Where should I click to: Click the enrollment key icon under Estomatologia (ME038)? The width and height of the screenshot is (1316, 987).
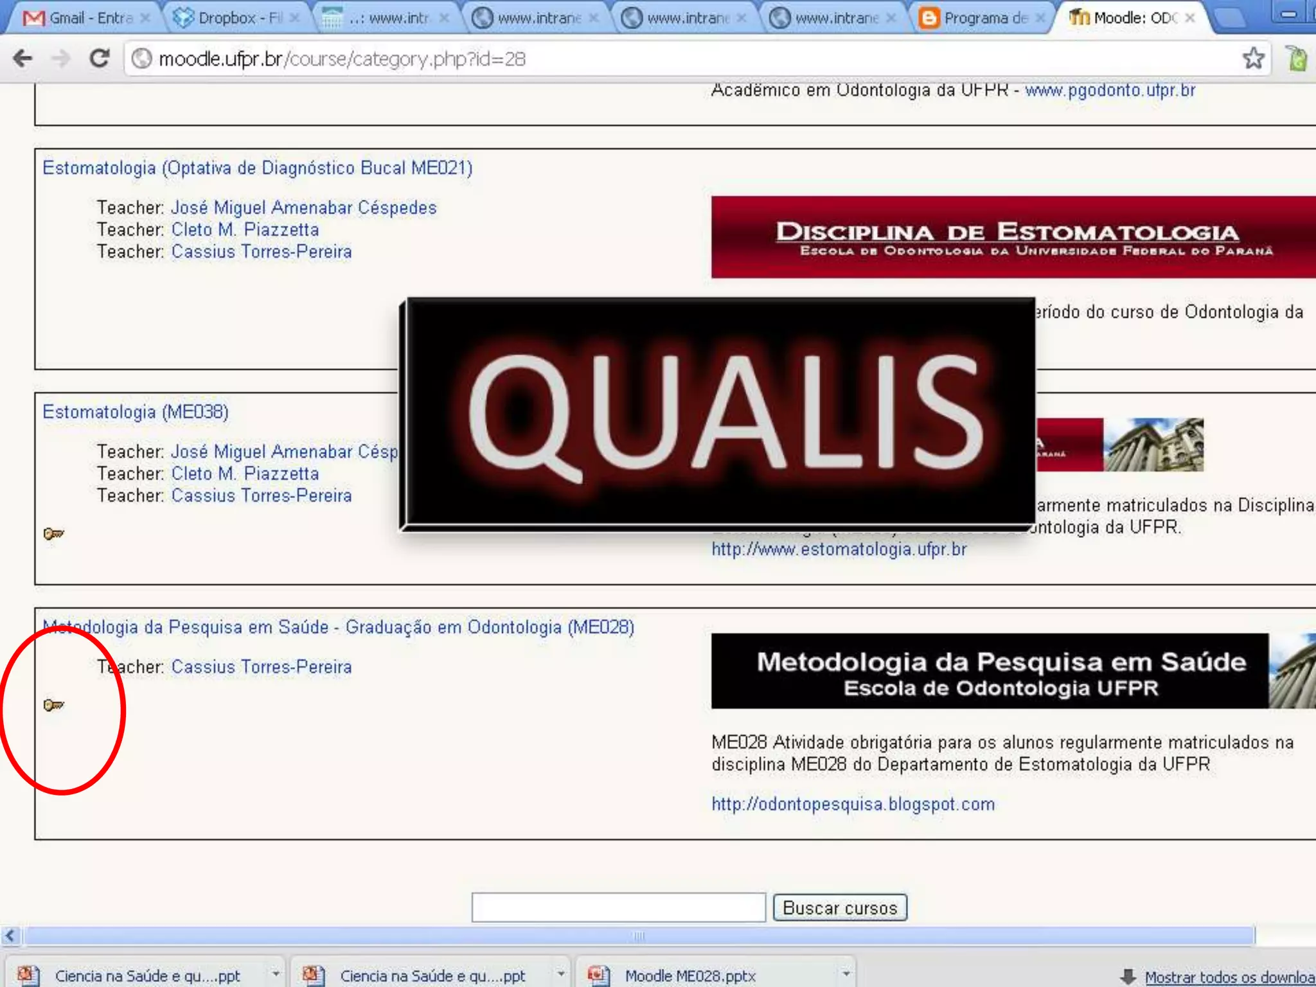click(53, 533)
